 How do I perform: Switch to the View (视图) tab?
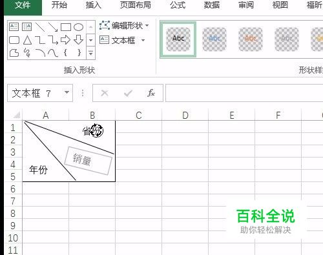click(280, 5)
